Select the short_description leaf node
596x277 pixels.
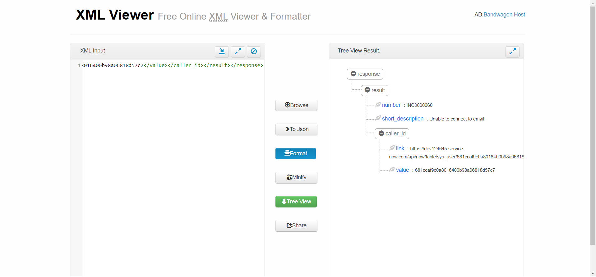coord(403,119)
